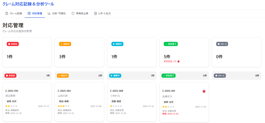Click the クレーム記録 clipboard tab icon
The image size is (265, 123).
tap(7, 13)
